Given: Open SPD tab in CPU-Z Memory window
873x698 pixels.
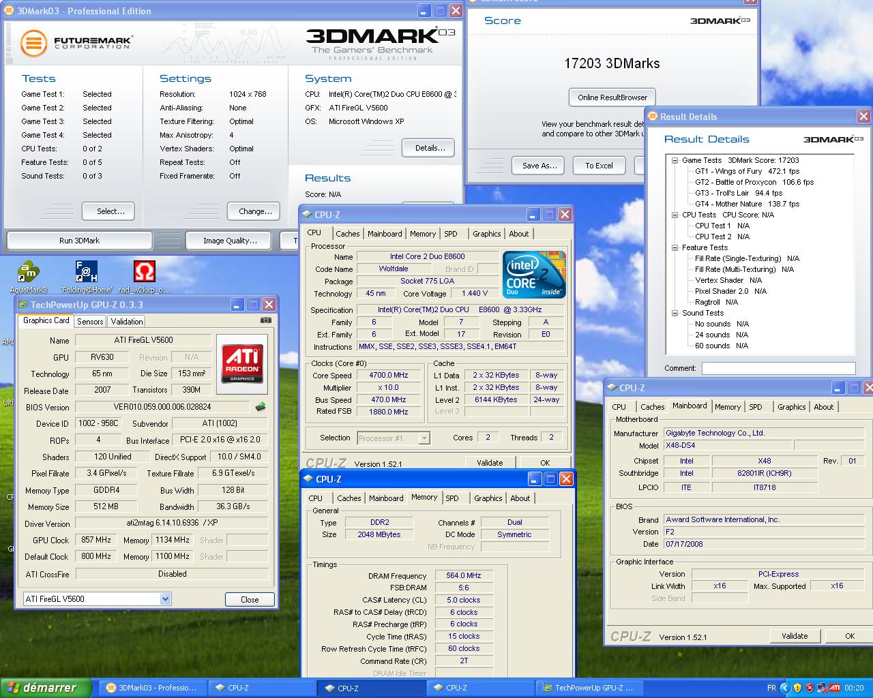Looking at the screenshot, I should (x=452, y=498).
